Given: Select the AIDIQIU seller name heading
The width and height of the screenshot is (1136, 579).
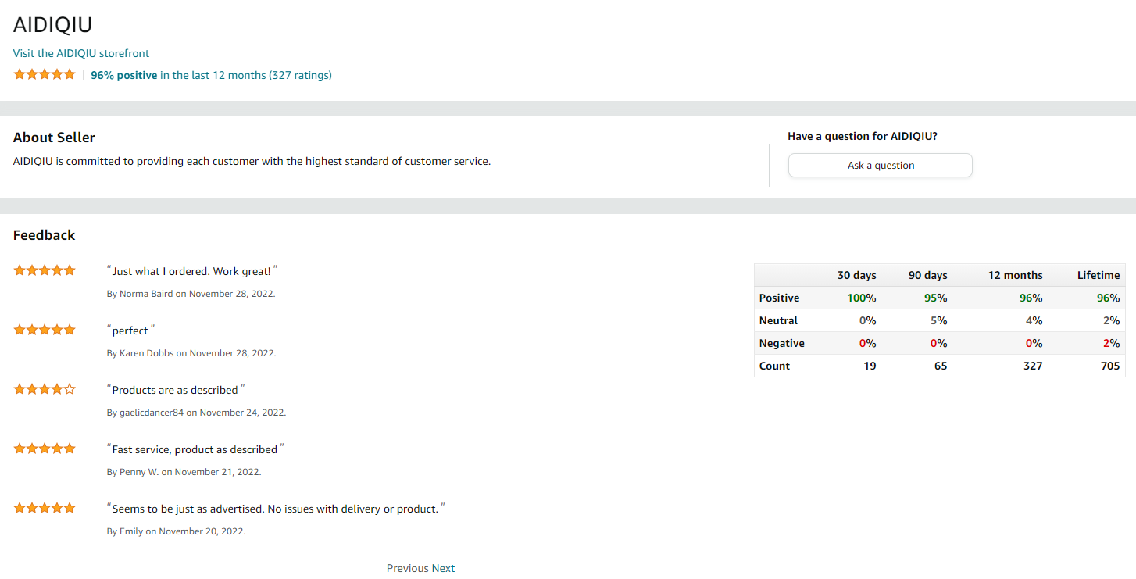Looking at the screenshot, I should pyautogui.click(x=53, y=25).
